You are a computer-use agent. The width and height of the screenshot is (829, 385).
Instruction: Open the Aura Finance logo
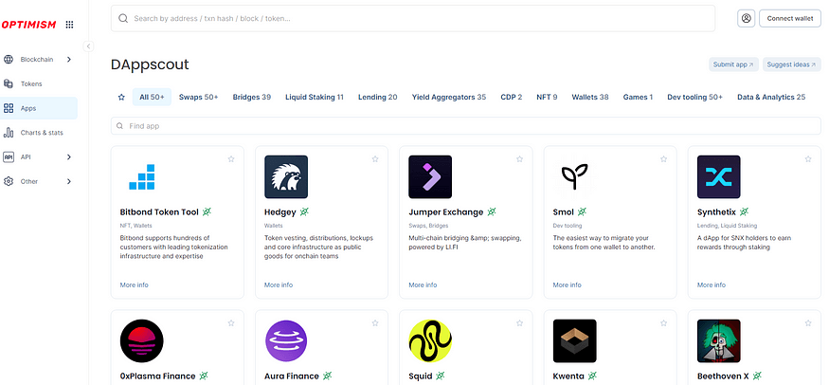point(286,341)
